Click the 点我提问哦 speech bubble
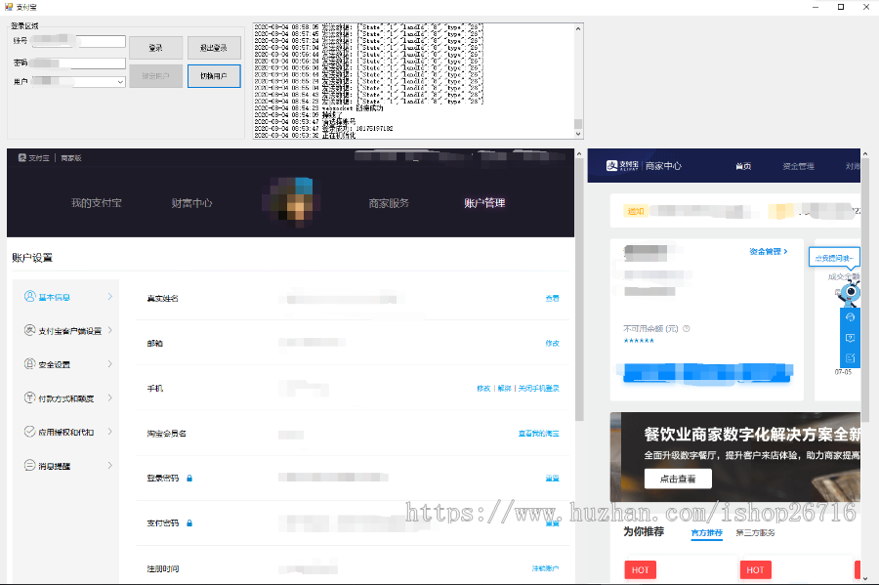 [834, 258]
